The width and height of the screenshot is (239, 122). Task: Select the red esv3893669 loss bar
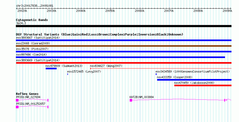[124, 63]
